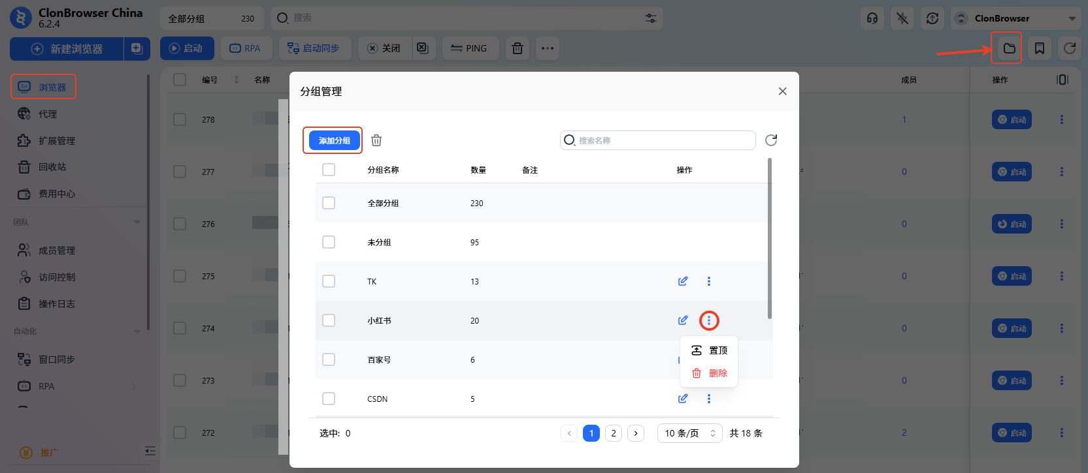
Task: Check the 小红书 row checkbox
Action: coord(329,320)
